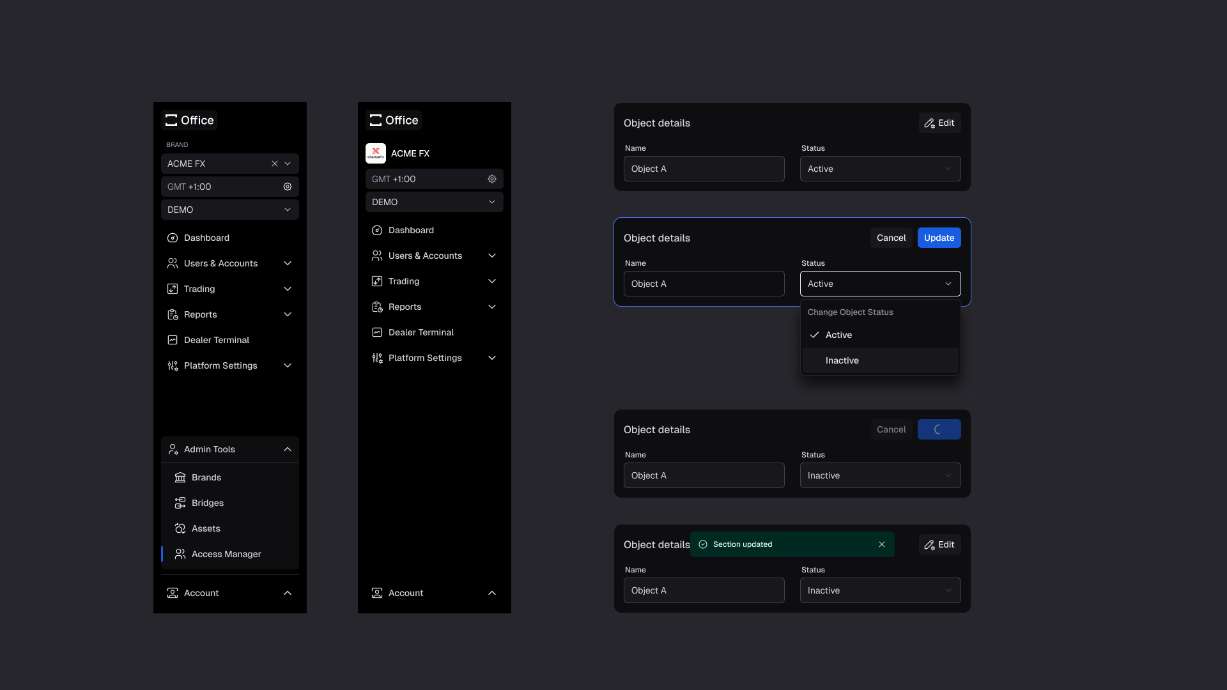Click success check icon in Section updated toast

pos(703,544)
